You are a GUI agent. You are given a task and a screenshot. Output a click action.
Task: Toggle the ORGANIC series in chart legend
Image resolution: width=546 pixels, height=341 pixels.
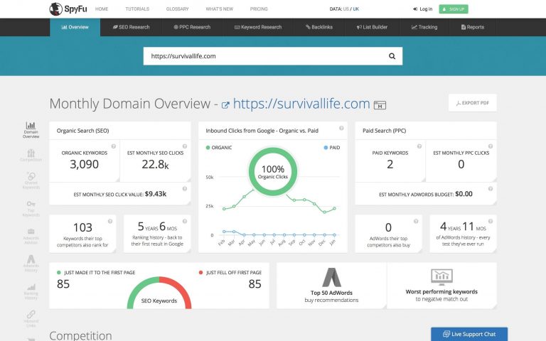(219, 147)
